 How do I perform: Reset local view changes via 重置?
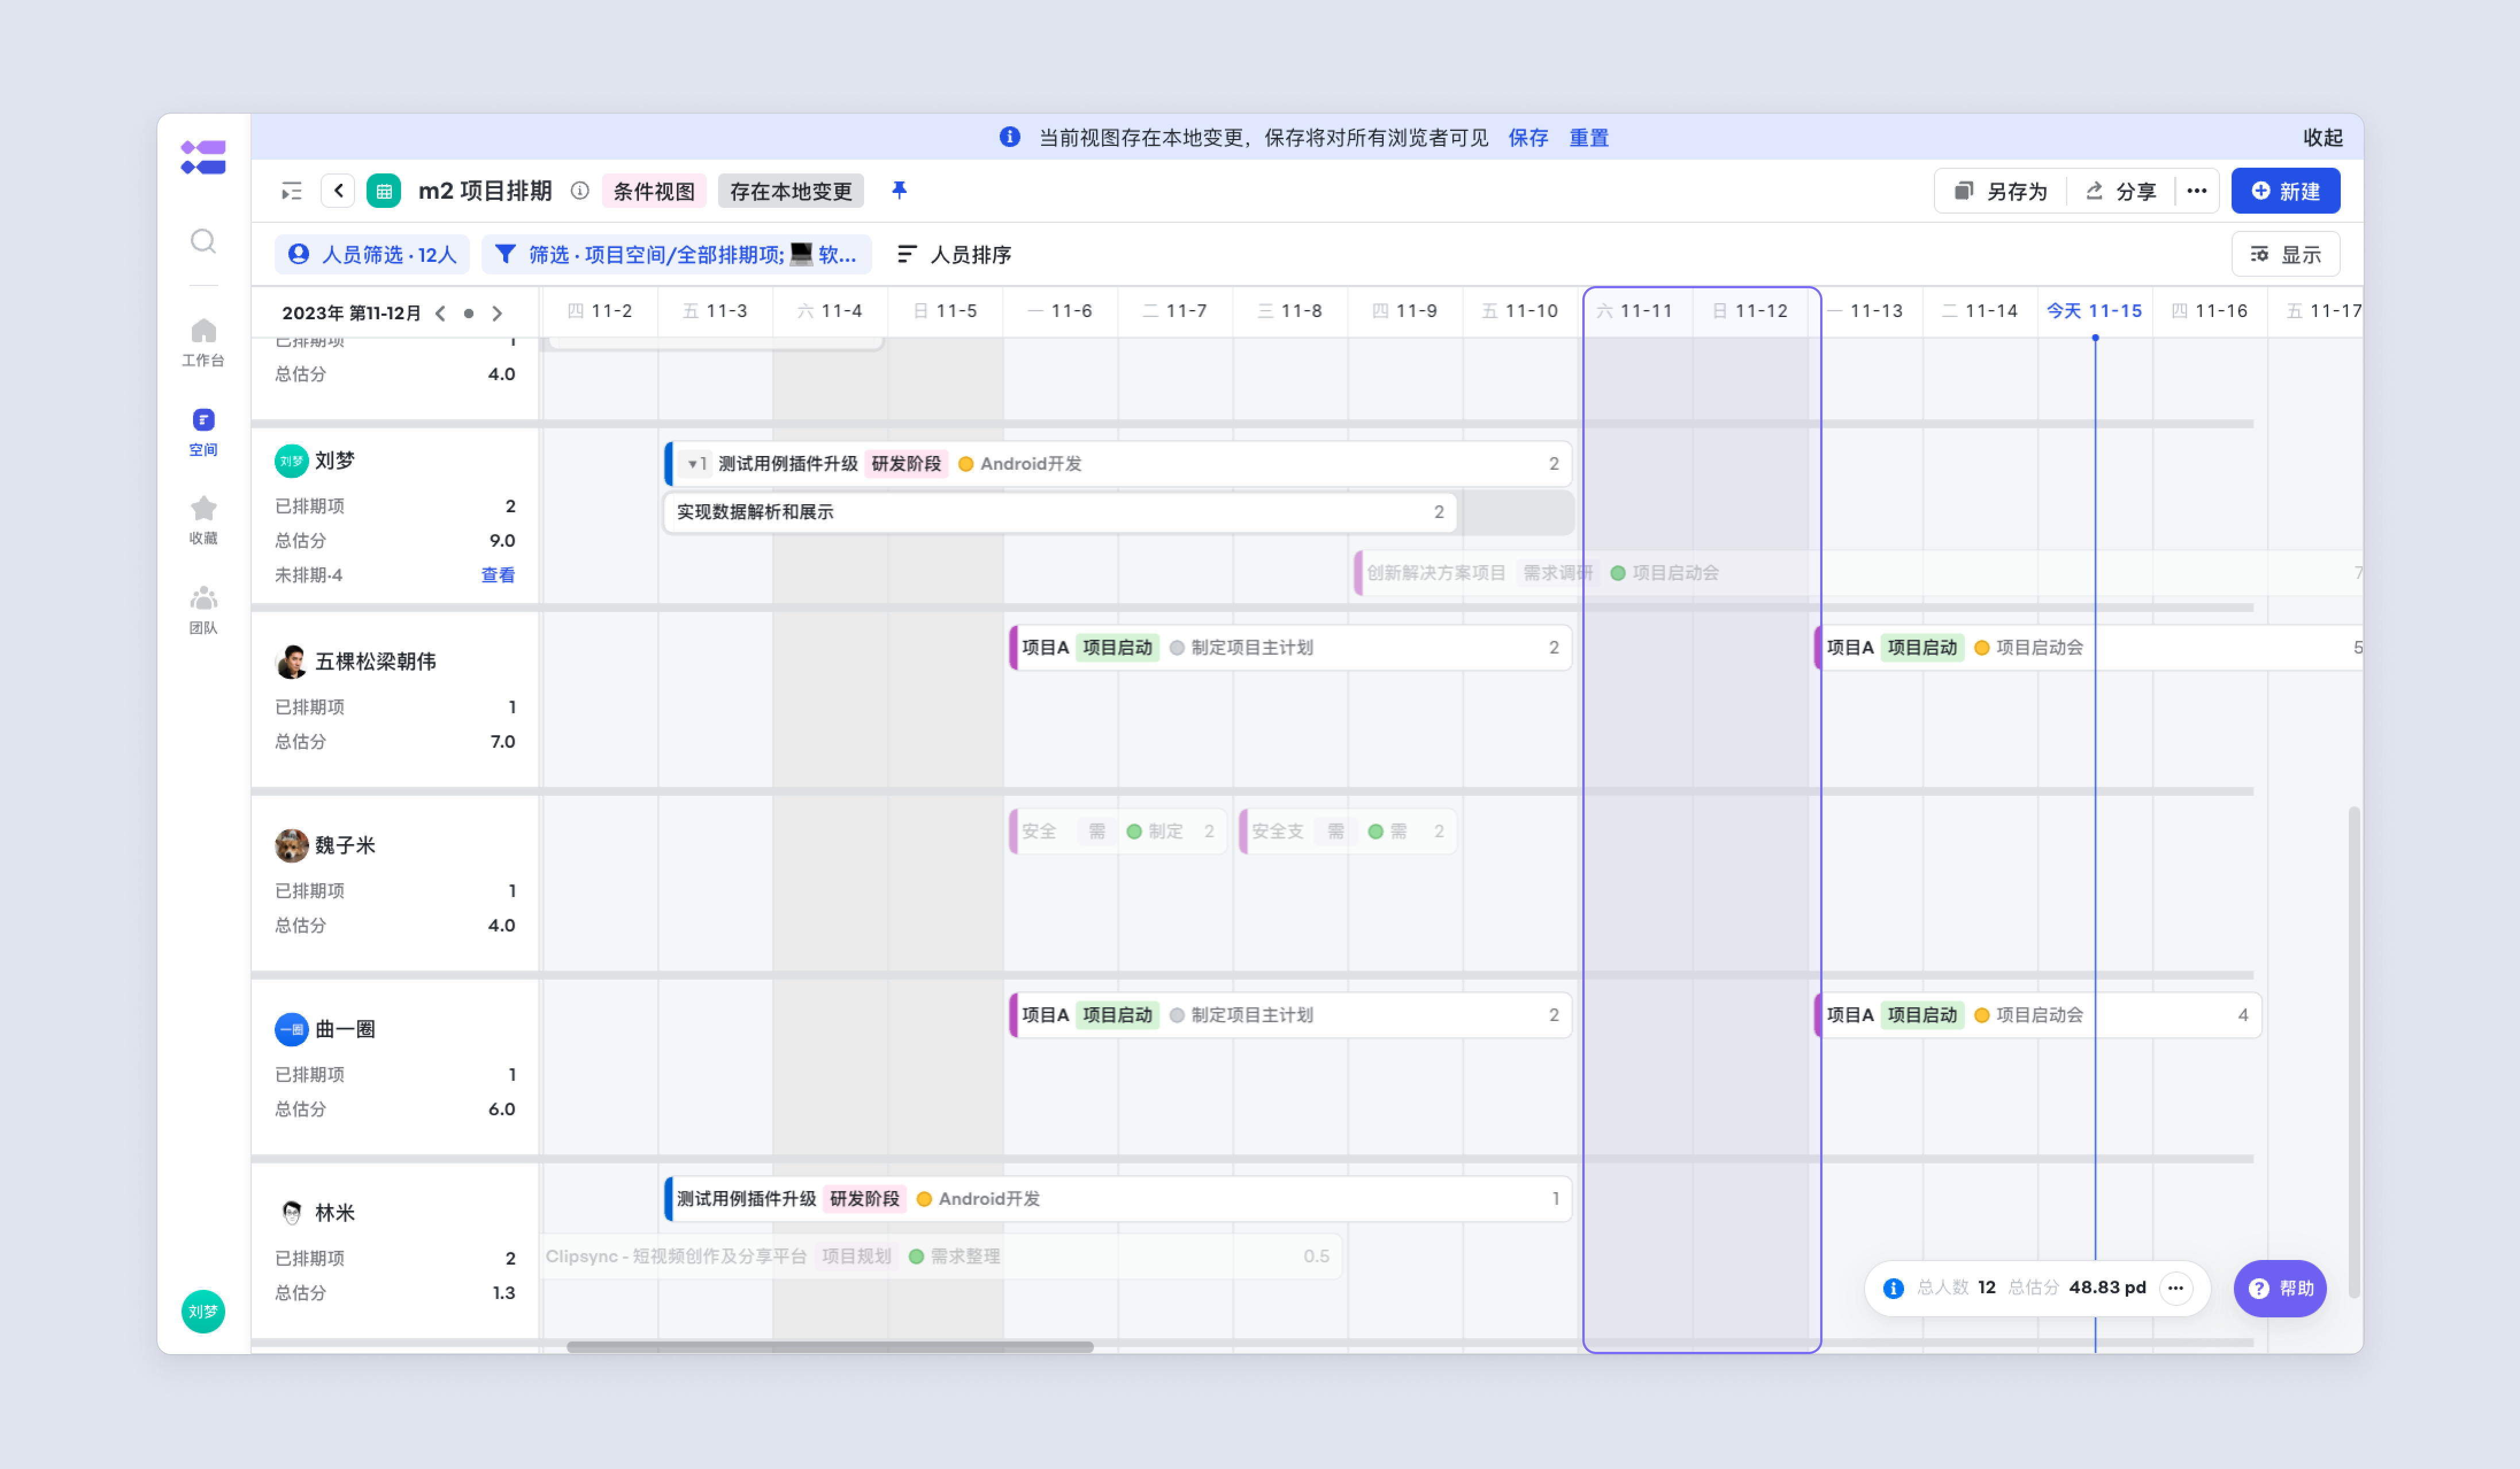pos(1588,138)
